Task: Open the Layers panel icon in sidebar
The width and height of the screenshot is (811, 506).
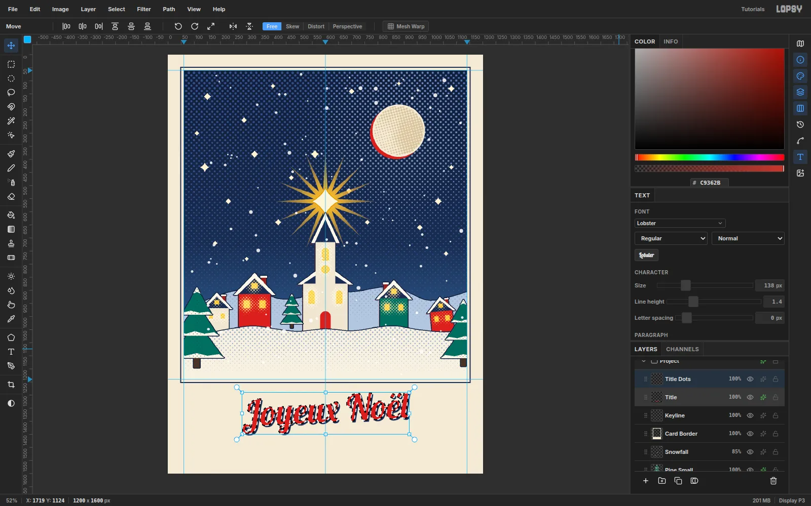Action: pyautogui.click(x=800, y=92)
